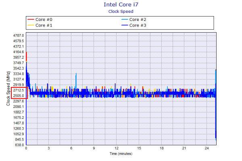The height and width of the screenshot is (161, 242).
Task: Click the 1467.8 y-axis value
Action: click(x=19, y=123)
